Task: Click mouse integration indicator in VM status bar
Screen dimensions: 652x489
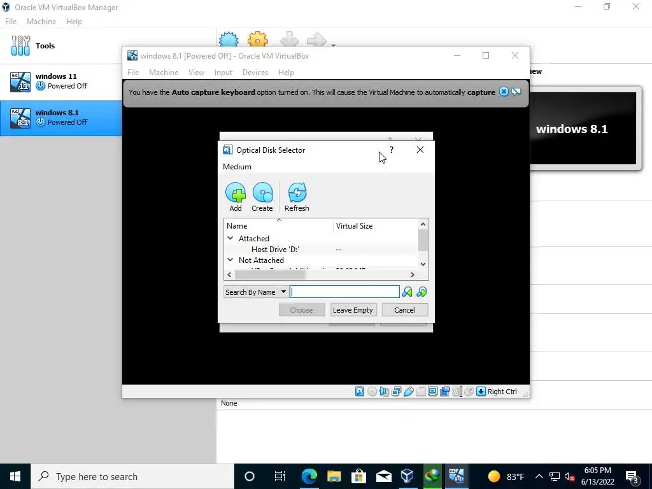Action: (469, 392)
